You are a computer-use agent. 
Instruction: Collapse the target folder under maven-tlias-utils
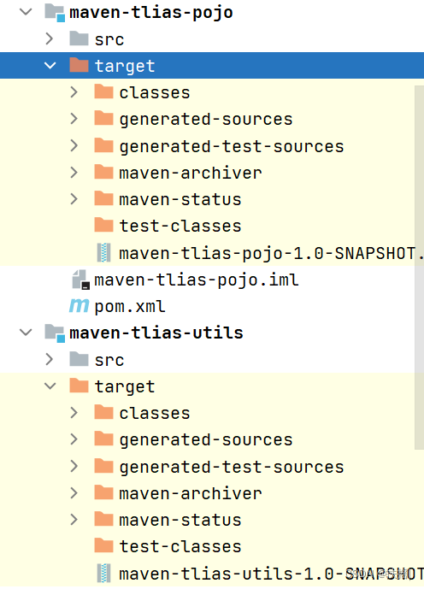click(x=50, y=386)
